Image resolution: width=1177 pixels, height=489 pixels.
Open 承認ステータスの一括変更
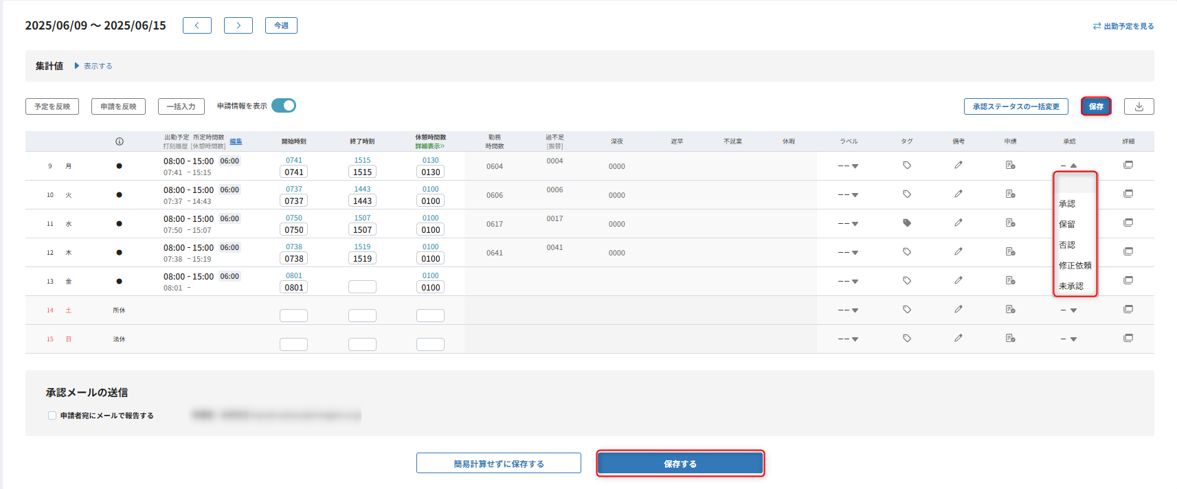1016,106
